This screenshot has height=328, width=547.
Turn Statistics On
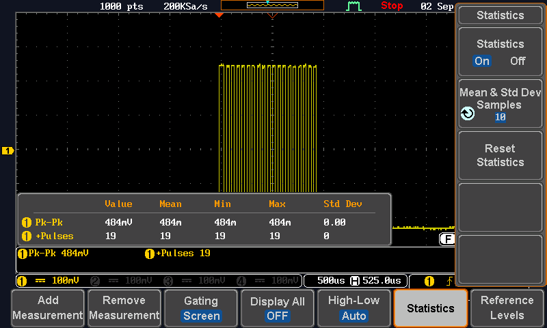(x=482, y=61)
